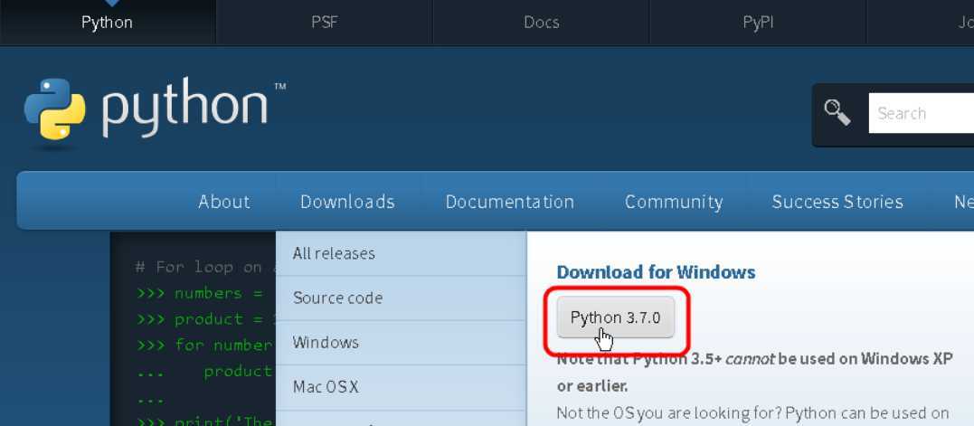Open the Community menu
The height and width of the screenshot is (426, 974).
point(674,201)
